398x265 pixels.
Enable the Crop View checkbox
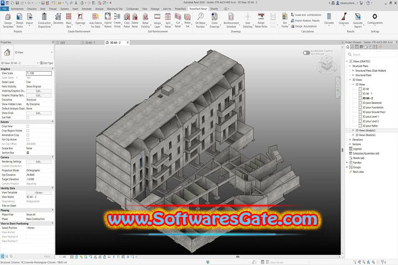pos(28,126)
